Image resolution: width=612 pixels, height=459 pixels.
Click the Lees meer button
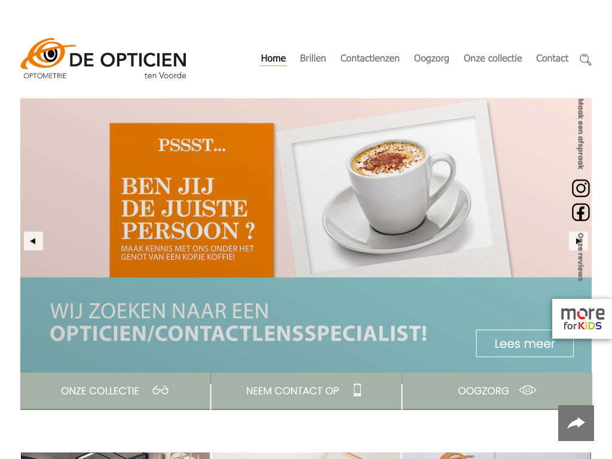525,344
